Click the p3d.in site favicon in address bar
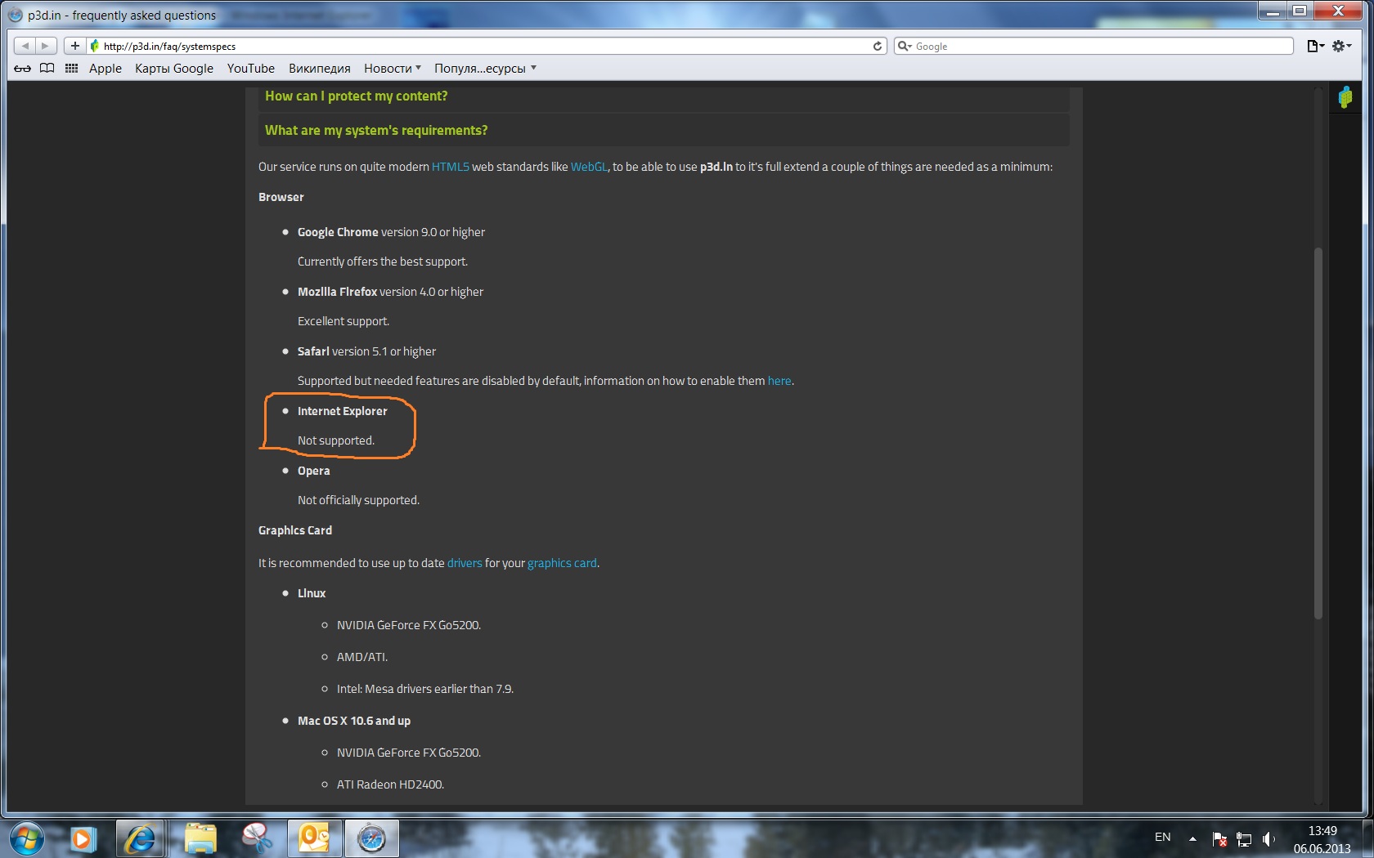 95,46
